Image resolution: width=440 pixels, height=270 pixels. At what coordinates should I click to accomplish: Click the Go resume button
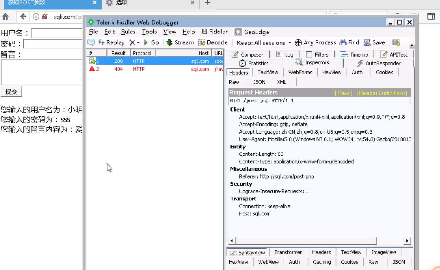(x=151, y=42)
